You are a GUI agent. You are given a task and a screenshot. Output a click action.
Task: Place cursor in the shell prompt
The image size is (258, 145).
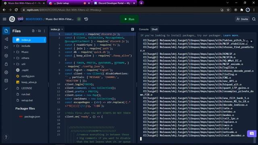(x=141, y=139)
